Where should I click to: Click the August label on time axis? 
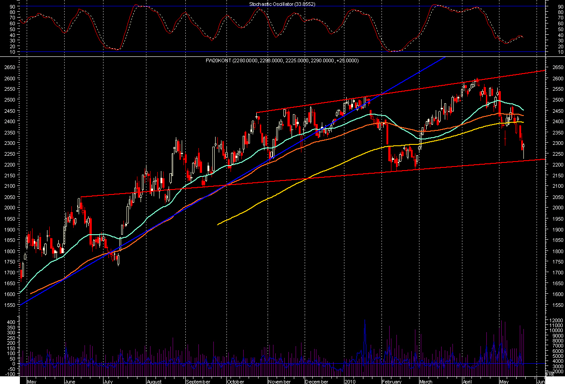[x=154, y=381]
